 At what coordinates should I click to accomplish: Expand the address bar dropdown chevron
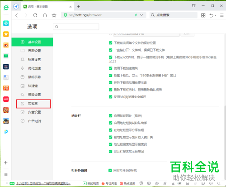point(141,15)
